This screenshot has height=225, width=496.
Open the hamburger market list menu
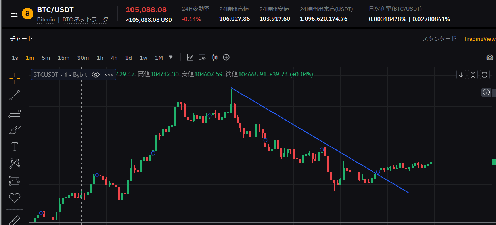pos(14,14)
